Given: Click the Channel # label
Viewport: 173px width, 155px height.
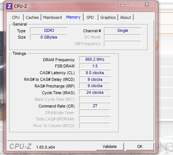Looking at the screenshot, I should (x=92, y=31).
